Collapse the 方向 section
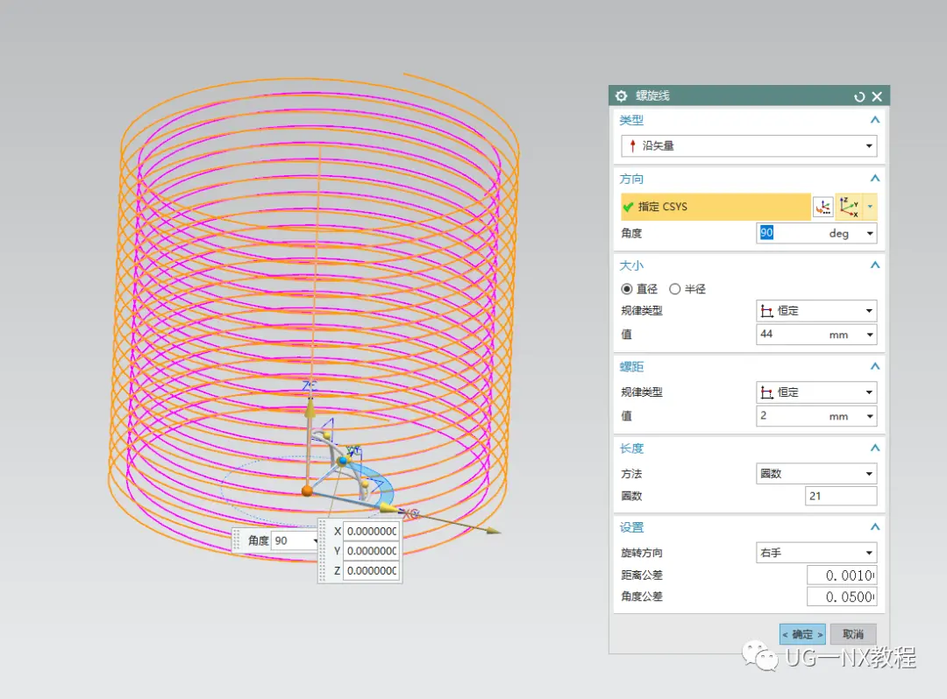This screenshot has height=699, width=947. (x=874, y=179)
